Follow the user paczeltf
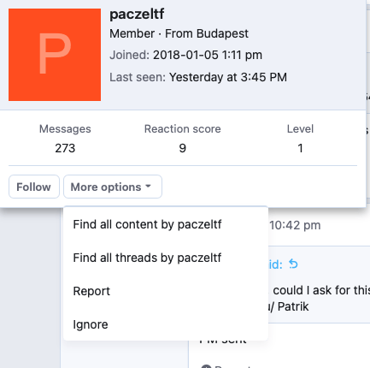 point(34,187)
